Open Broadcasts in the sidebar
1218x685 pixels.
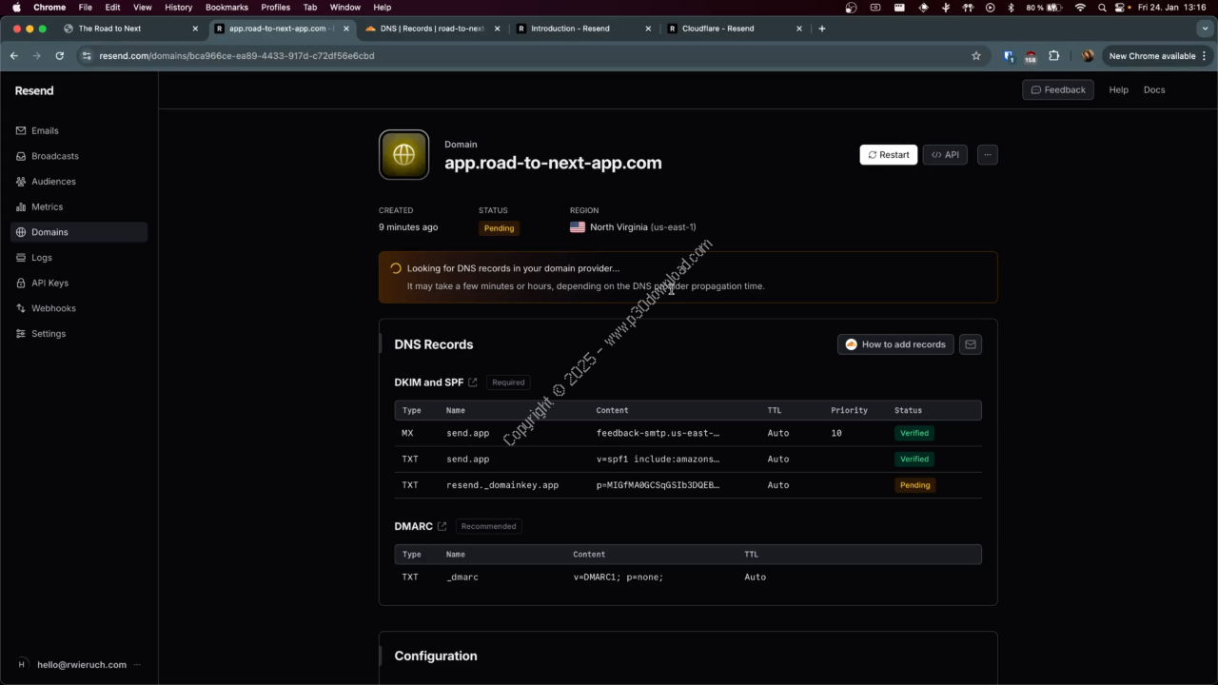click(79, 156)
